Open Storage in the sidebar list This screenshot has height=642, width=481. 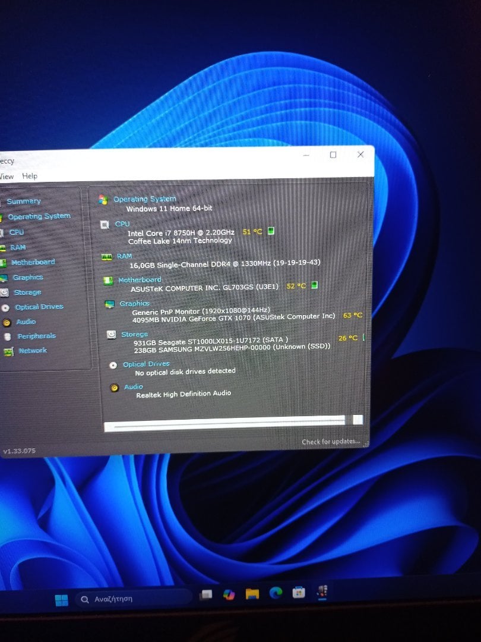(x=28, y=292)
